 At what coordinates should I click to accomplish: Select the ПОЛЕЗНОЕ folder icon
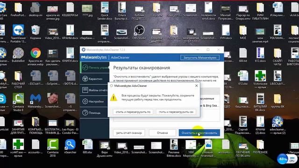(260, 147)
